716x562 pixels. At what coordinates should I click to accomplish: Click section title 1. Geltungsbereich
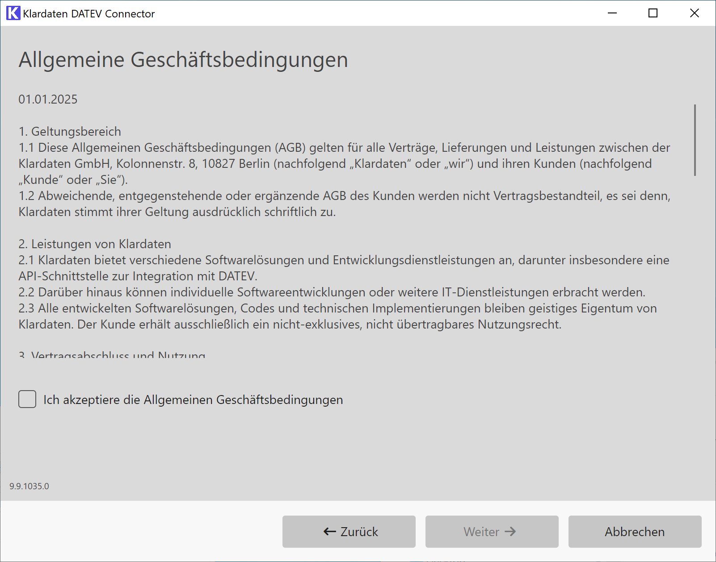point(70,131)
